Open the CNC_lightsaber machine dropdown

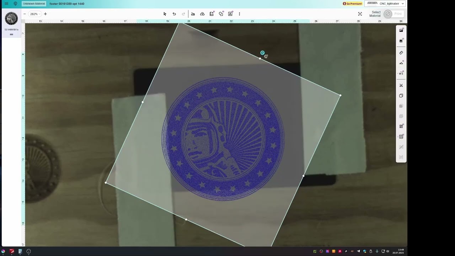(x=385, y=4)
